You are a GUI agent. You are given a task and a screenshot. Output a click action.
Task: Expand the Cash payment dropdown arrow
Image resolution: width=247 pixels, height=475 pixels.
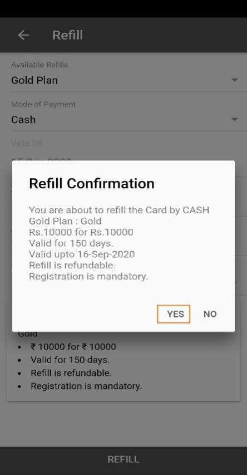(x=234, y=119)
